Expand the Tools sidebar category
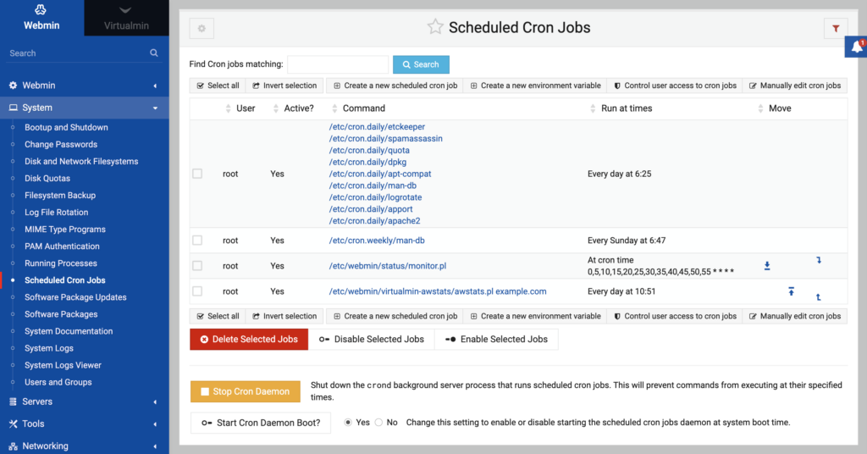867x454 pixels. [x=84, y=424]
